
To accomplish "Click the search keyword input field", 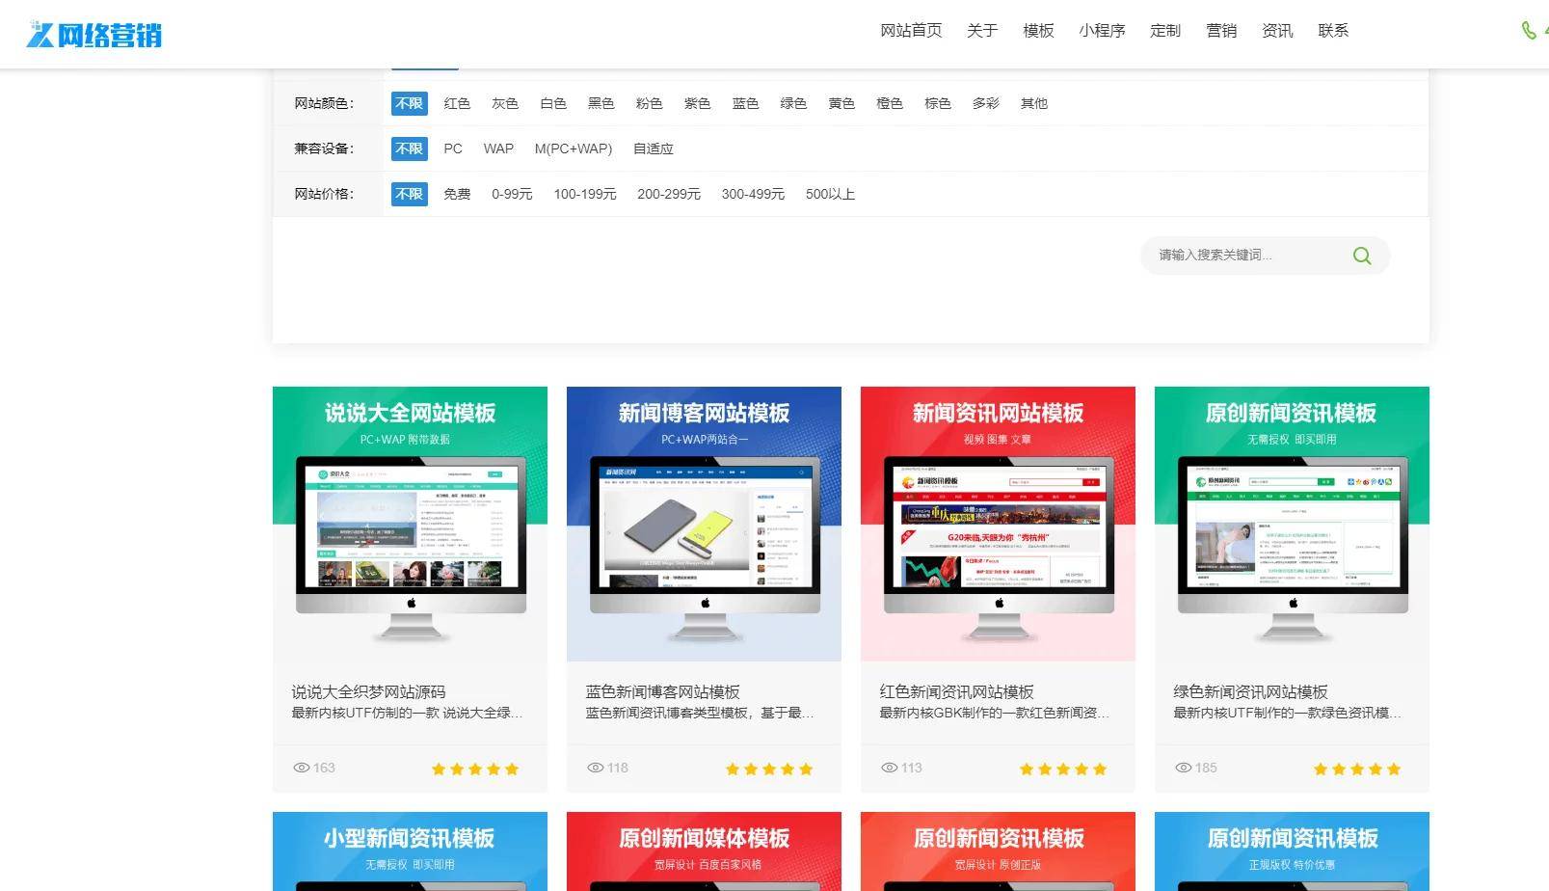I will click(1243, 256).
